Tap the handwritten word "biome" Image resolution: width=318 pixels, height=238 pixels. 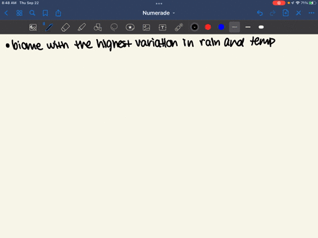27,45
